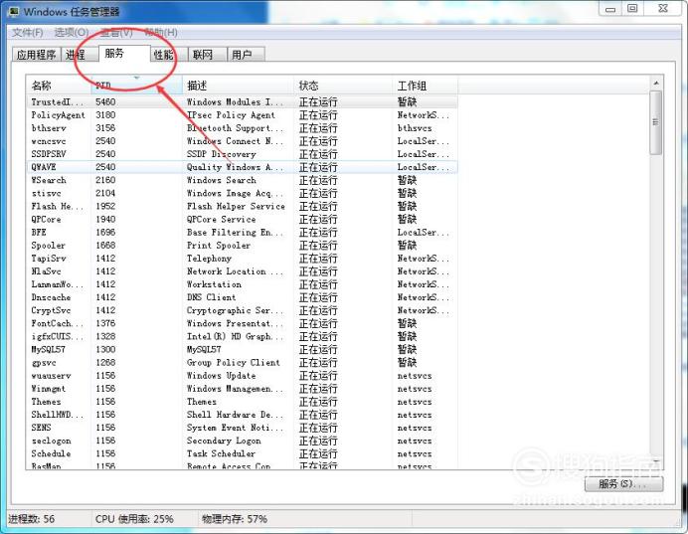This screenshot has height=534, width=688.
Task: Select the FontCach... service row
Action: pyautogui.click(x=242, y=323)
